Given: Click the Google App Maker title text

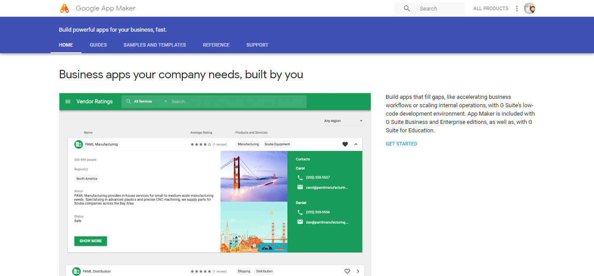Looking at the screenshot, I should click(x=106, y=8).
